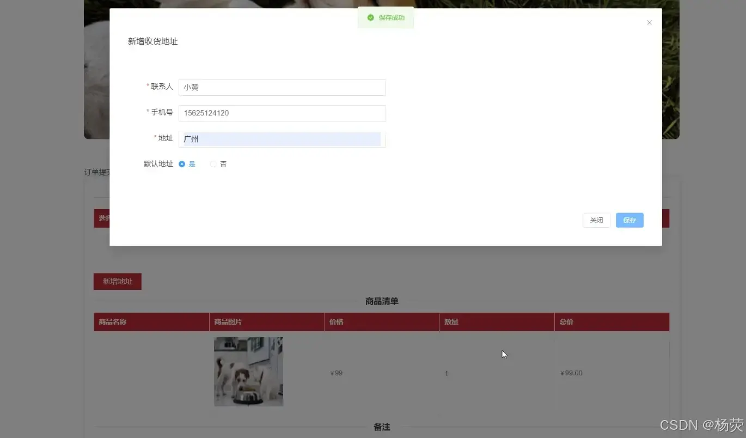Image resolution: width=746 pixels, height=438 pixels.
Task: Click the 关闭 button
Action: (x=596, y=220)
